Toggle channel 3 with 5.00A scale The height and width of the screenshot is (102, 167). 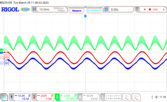[x=66, y=97]
